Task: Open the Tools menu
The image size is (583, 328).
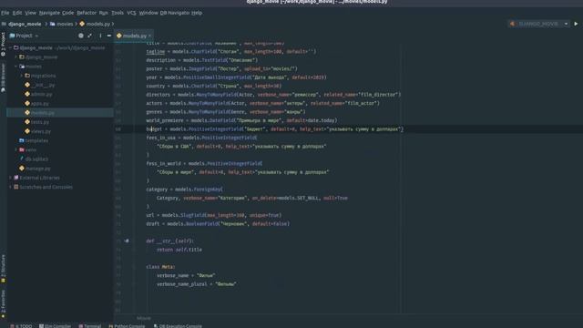Action: coord(118,13)
